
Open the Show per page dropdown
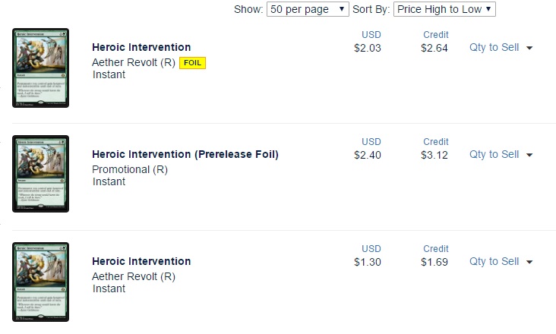point(308,9)
